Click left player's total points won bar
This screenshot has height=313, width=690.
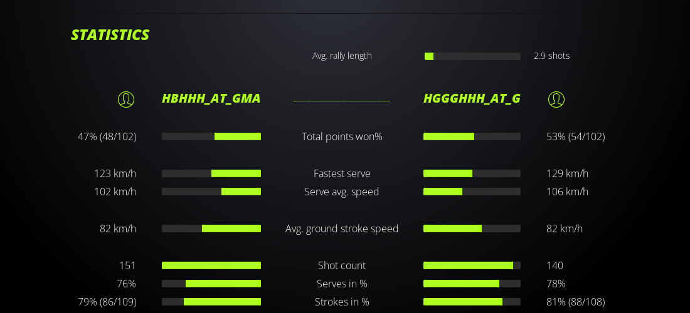coord(211,136)
